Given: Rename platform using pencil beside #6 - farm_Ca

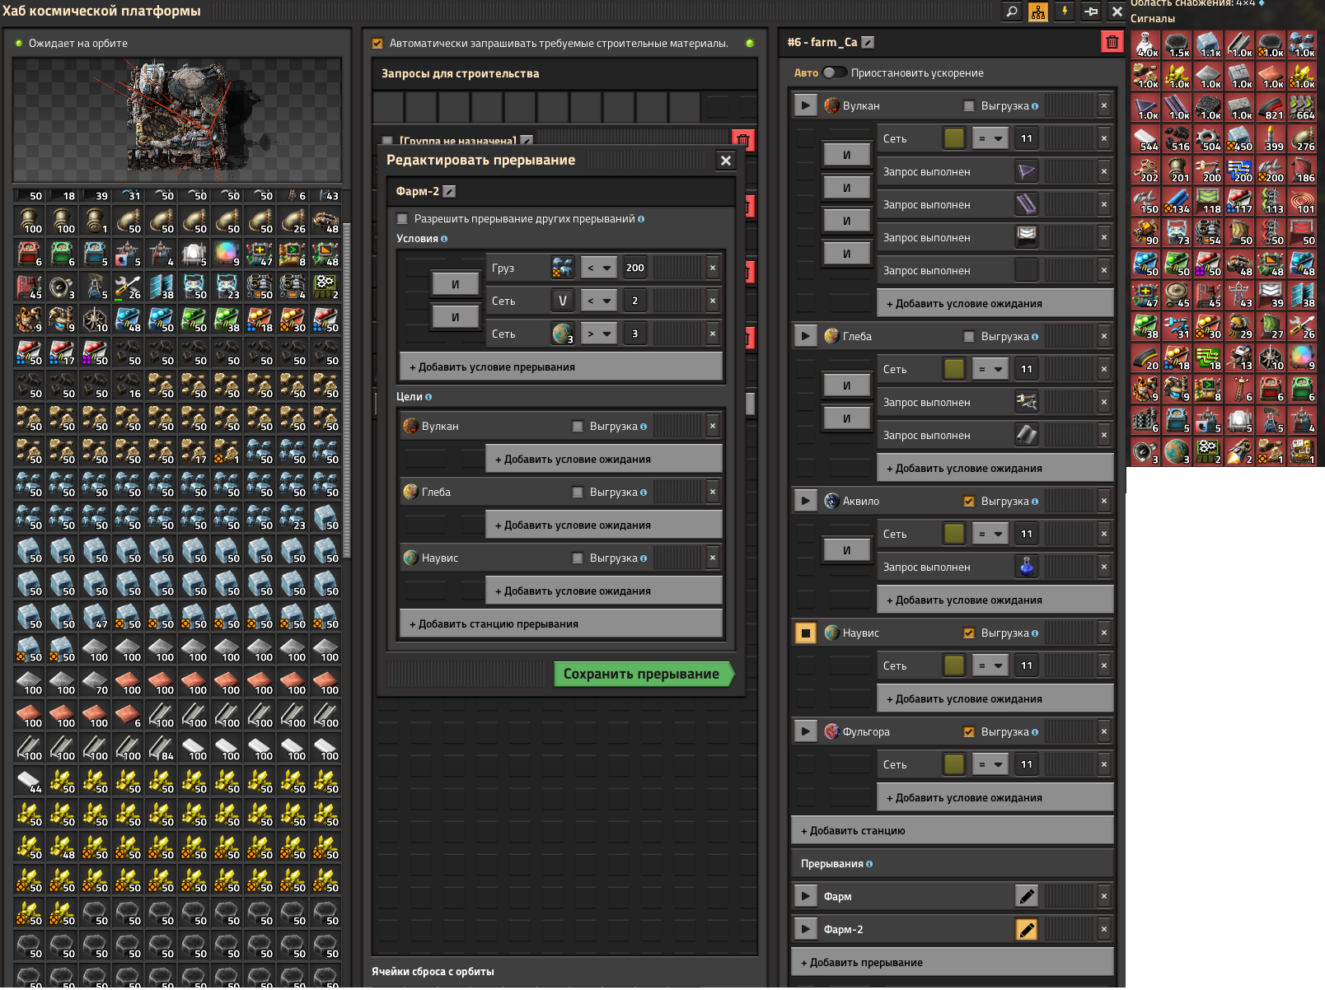Looking at the screenshot, I should click(868, 42).
